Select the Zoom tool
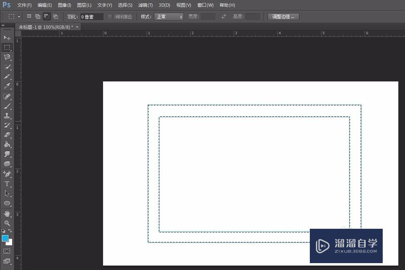405x270 pixels. click(7, 223)
